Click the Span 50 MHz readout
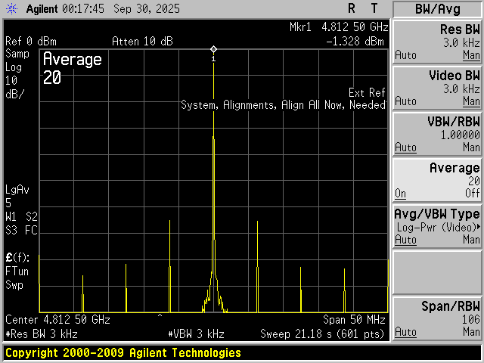 [x=354, y=319]
